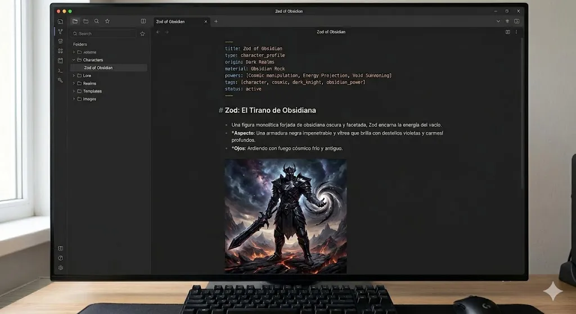Click heading 'Zod: El Tirano de Obsidiana'
Viewport: 576px width, 314px height.
271,111
